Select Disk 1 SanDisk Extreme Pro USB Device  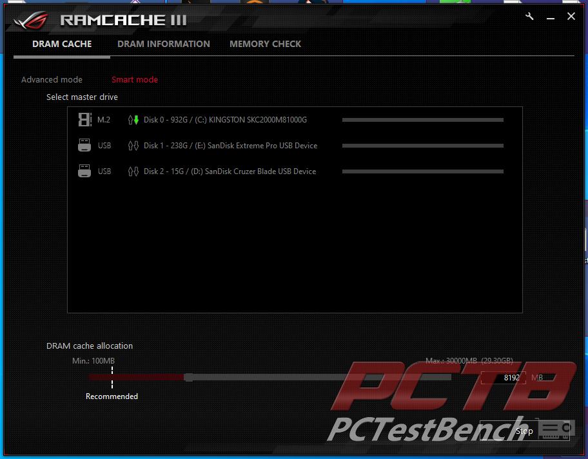(230, 146)
